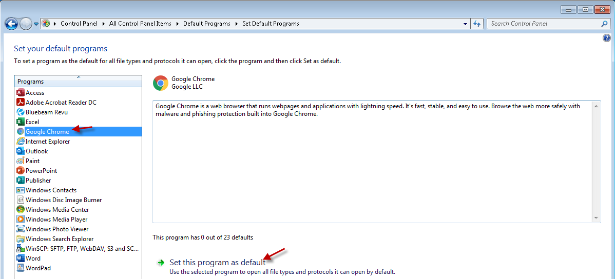Click the large Google Chrome logo
The width and height of the screenshot is (615, 279).
161,83
